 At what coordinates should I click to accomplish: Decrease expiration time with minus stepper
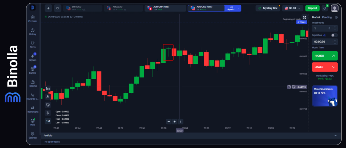(x=335, y=43)
